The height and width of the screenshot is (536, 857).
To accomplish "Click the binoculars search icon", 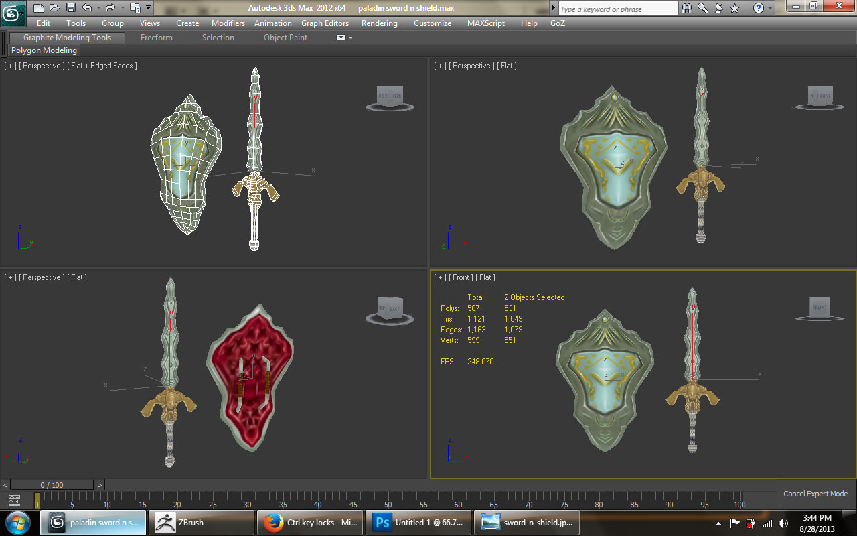I will [x=687, y=8].
